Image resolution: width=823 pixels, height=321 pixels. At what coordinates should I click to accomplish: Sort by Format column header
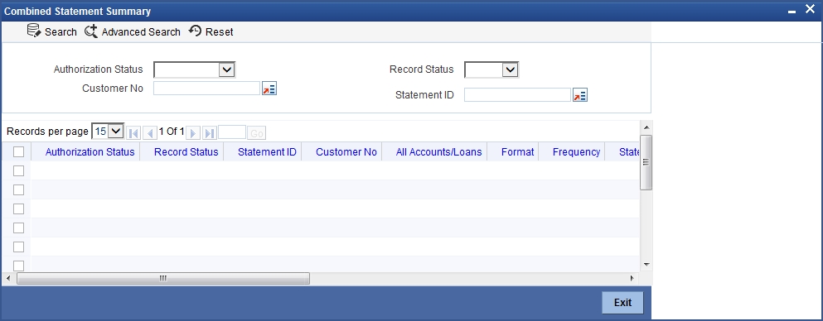click(x=517, y=152)
